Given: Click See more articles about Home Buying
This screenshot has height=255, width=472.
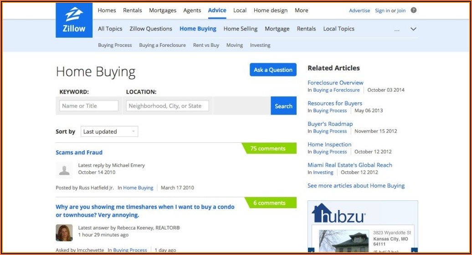Looking at the screenshot, I should tap(356, 185).
